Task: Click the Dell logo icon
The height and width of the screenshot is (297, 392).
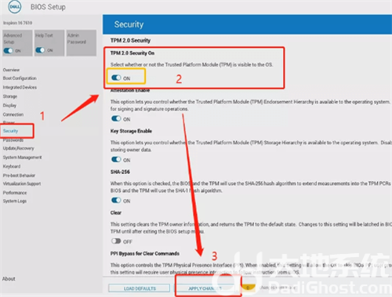Action: 15,7
